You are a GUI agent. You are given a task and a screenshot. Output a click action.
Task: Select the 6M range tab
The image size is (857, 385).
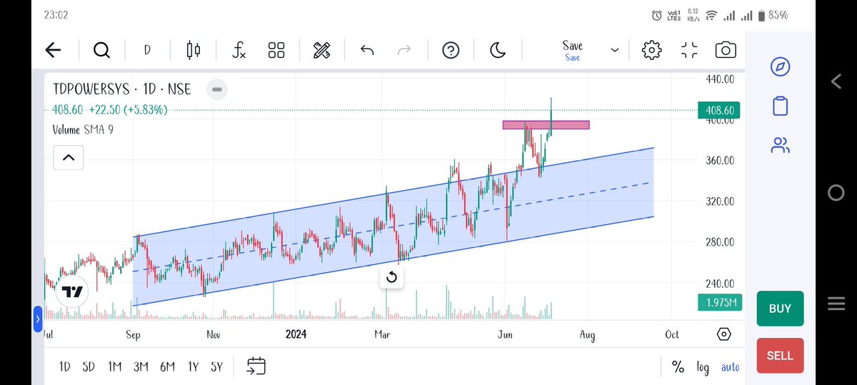point(167,366)
